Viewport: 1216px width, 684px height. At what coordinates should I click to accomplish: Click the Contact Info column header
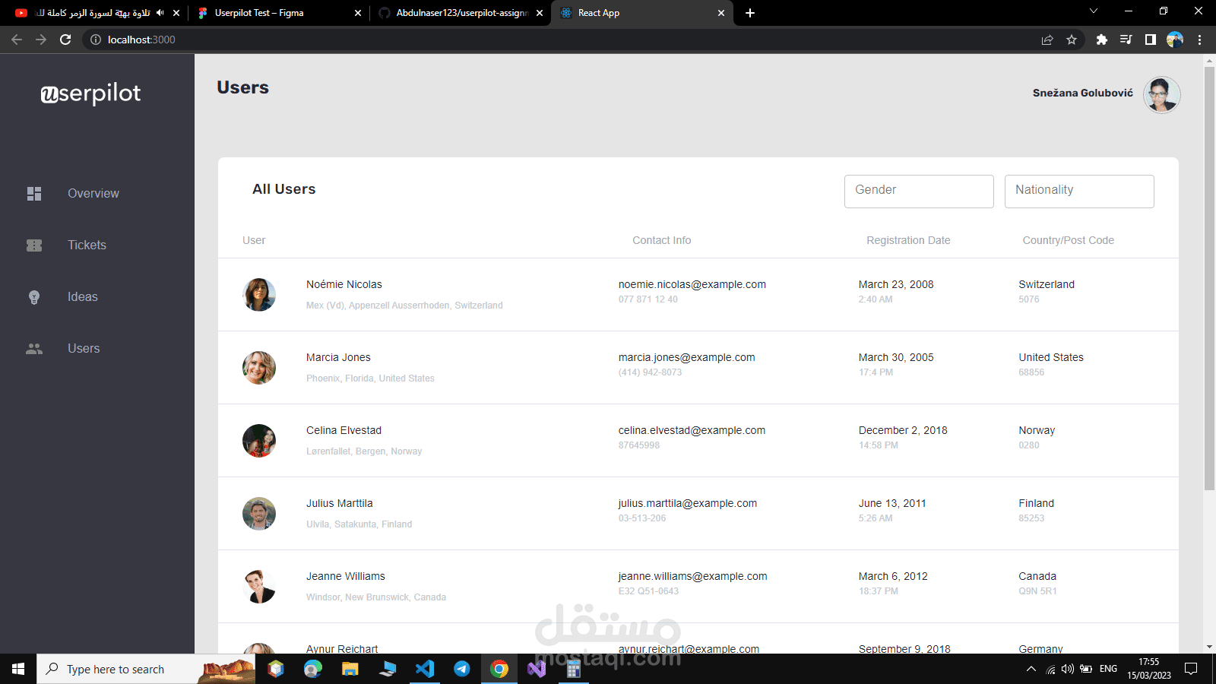[662, 240]
